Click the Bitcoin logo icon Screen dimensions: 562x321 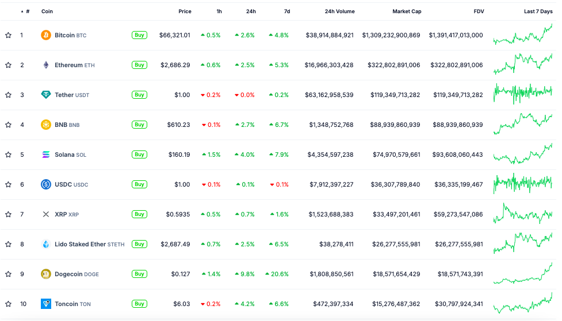click(46, 35)
